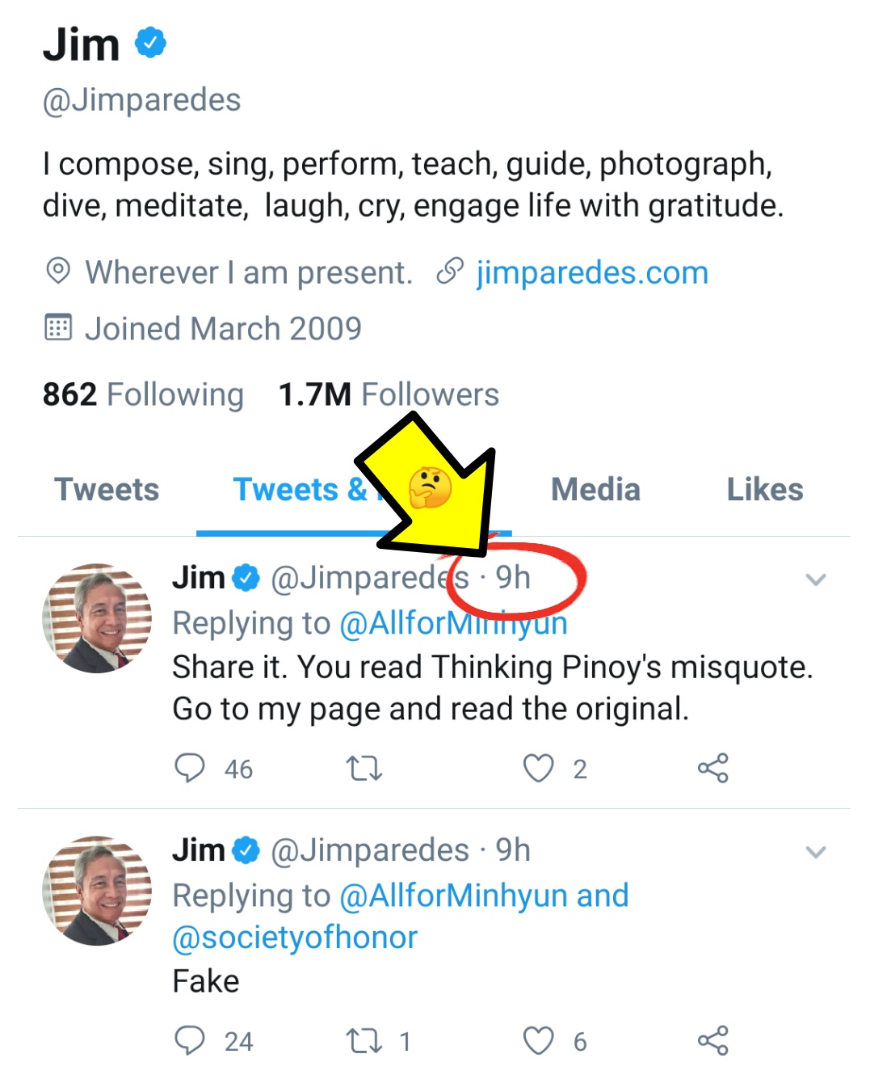
Task: Open the Media tab
Action: 595,490
